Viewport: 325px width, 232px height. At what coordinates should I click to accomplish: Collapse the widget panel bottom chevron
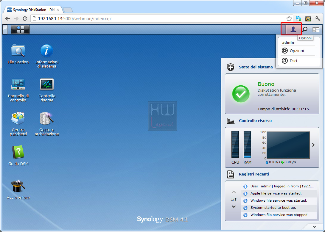click(x=314, y=227)
